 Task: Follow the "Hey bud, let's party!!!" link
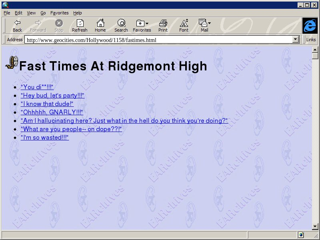[x=52, y=96]
